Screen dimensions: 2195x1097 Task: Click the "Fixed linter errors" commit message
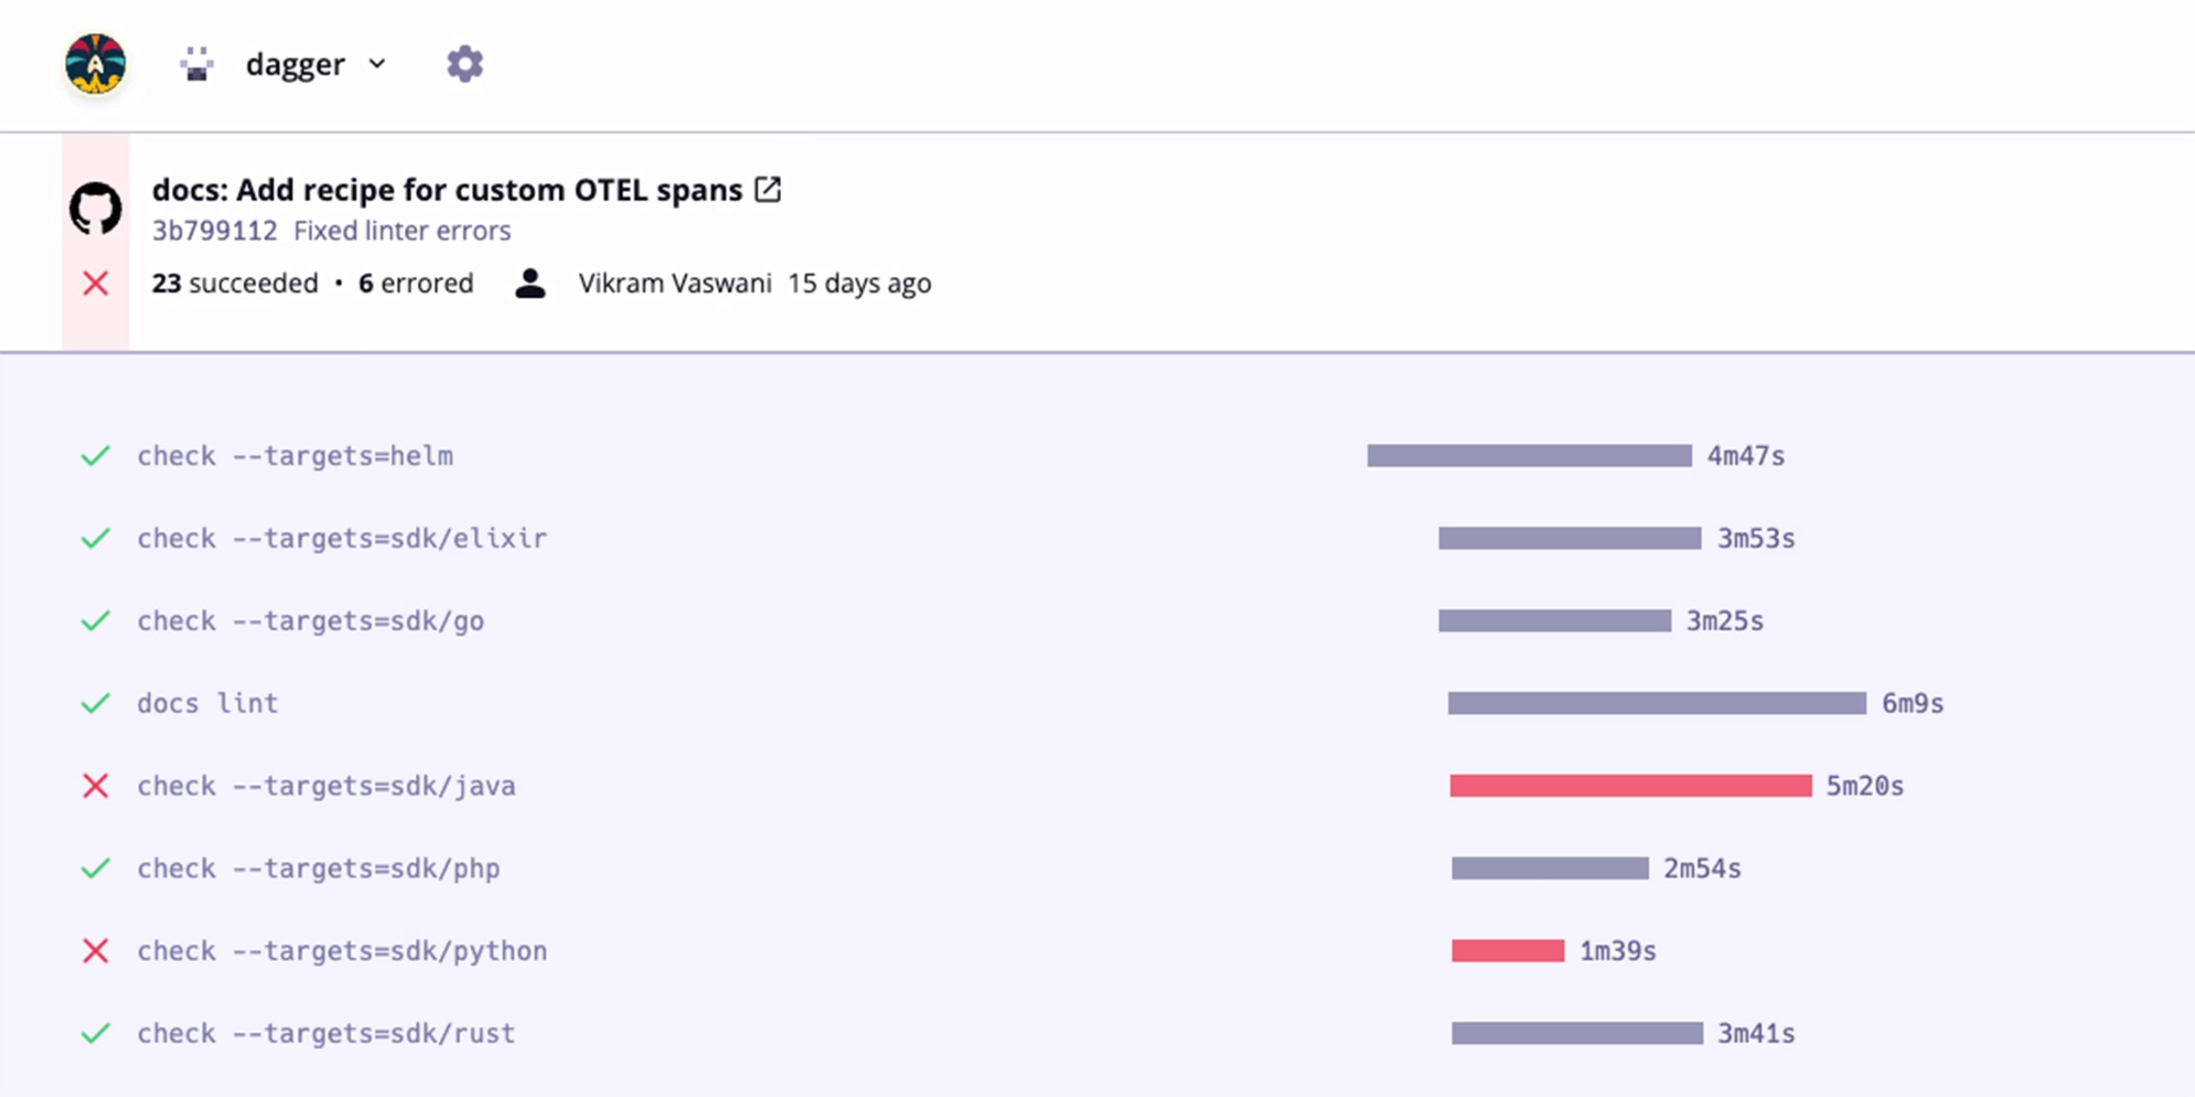click(x=402, y=231)
